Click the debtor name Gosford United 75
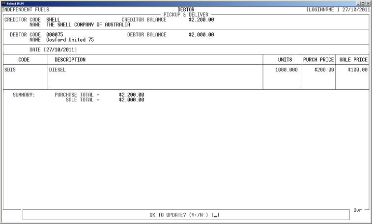Viewport: 372px width, 224px height. (x=70, y=40)
